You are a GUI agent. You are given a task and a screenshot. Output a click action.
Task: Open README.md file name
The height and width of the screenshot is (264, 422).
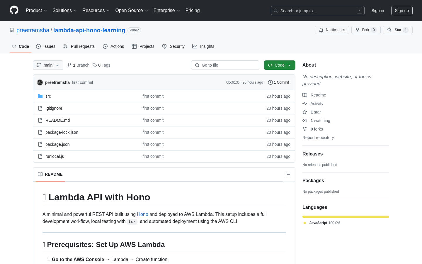pos(57,120)
